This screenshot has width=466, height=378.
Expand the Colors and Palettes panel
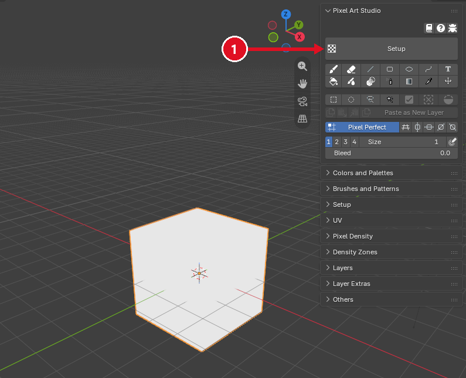392,173
